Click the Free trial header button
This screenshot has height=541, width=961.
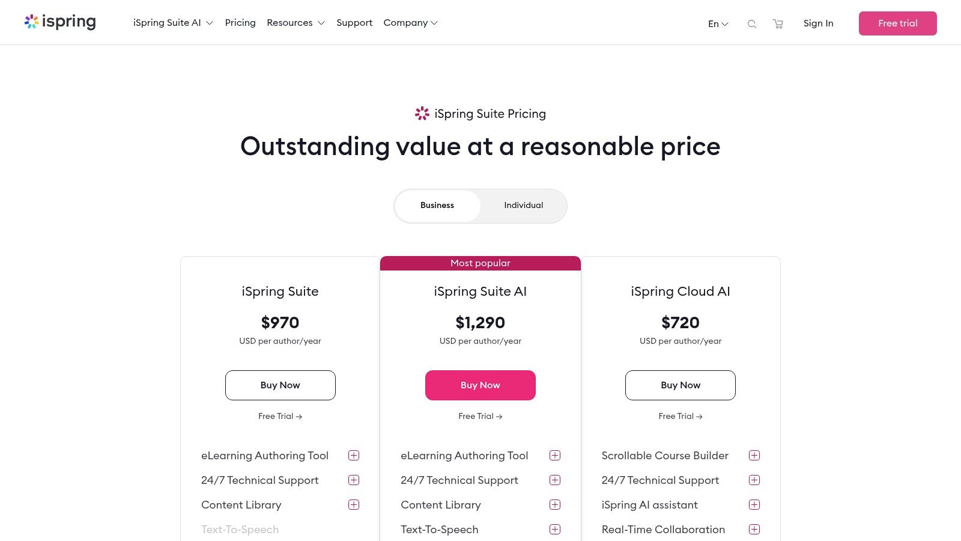click(x=897, y=23)
